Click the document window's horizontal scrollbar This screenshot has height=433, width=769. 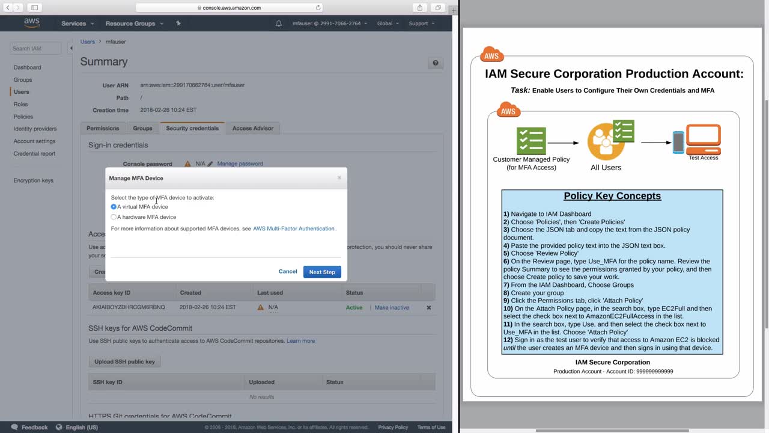coord(612,431)
